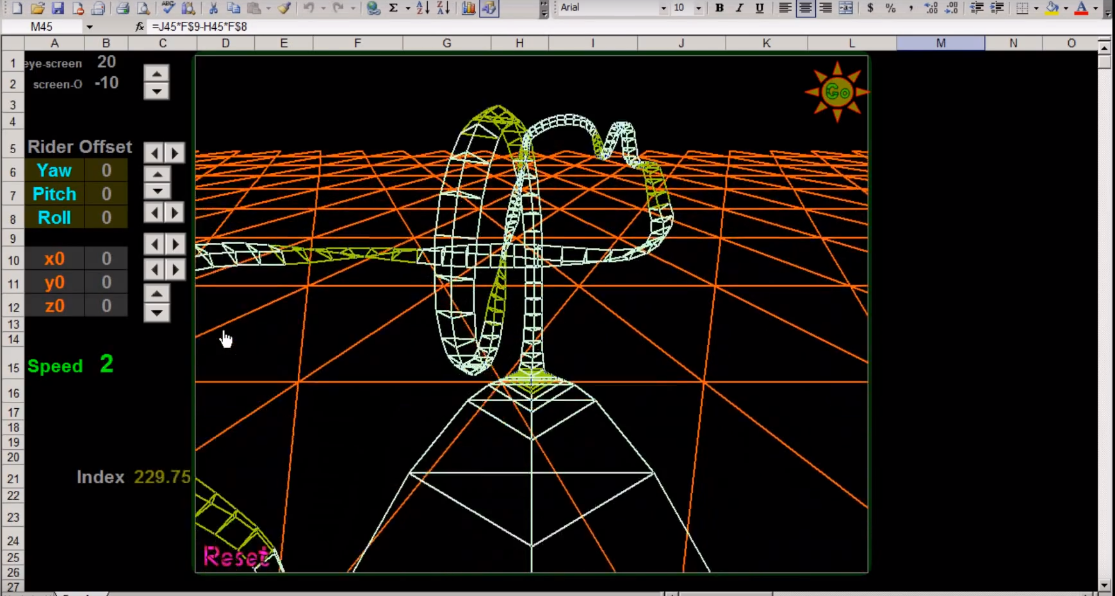Toggle align left

[x=785, y=8]
